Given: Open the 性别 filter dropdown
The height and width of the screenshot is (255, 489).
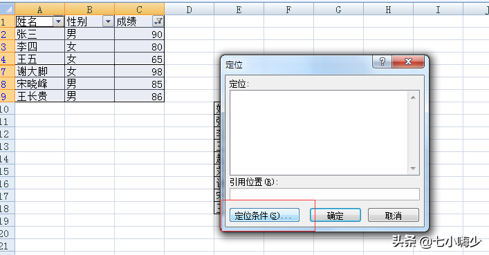Looking at the screenshot, I should tap(108, 21).
